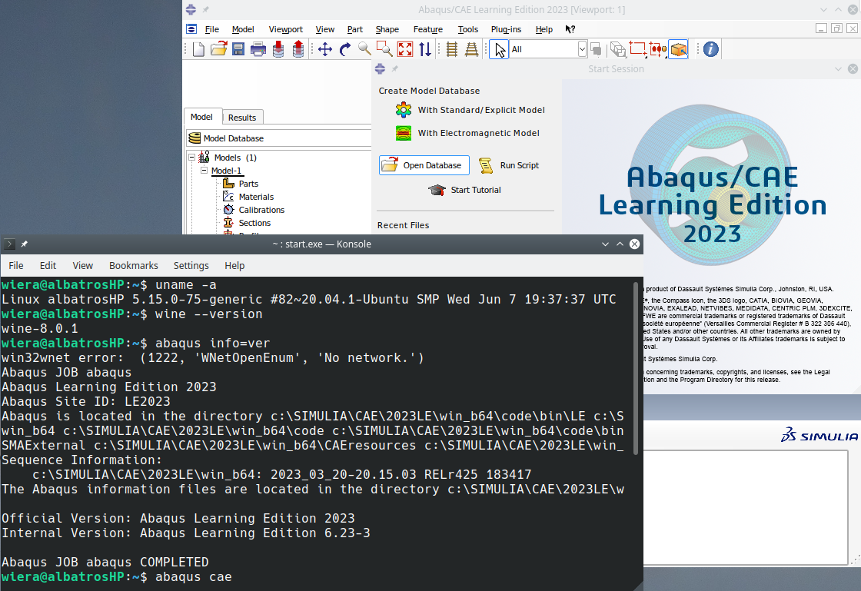
Task: Switch to the Results tab
Action: pos(242,117)
